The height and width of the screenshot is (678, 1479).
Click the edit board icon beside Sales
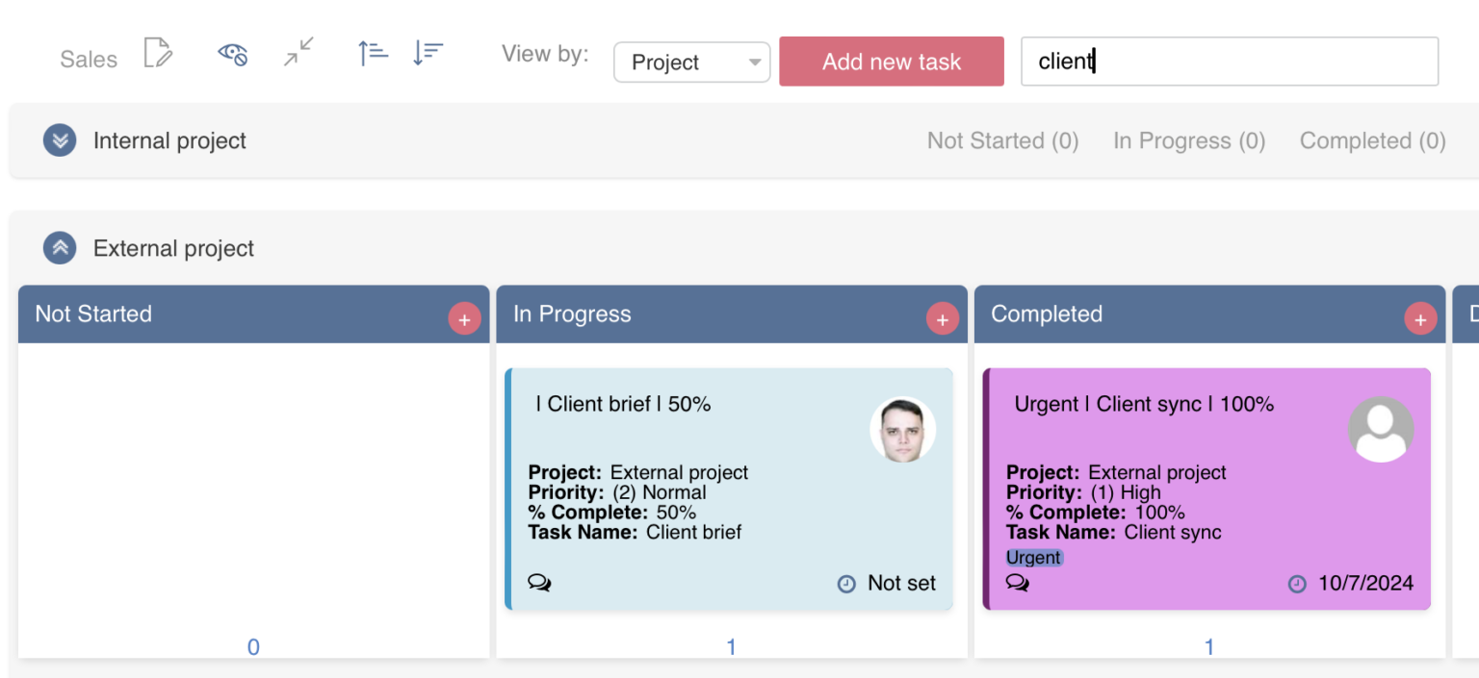click(158, 53)
